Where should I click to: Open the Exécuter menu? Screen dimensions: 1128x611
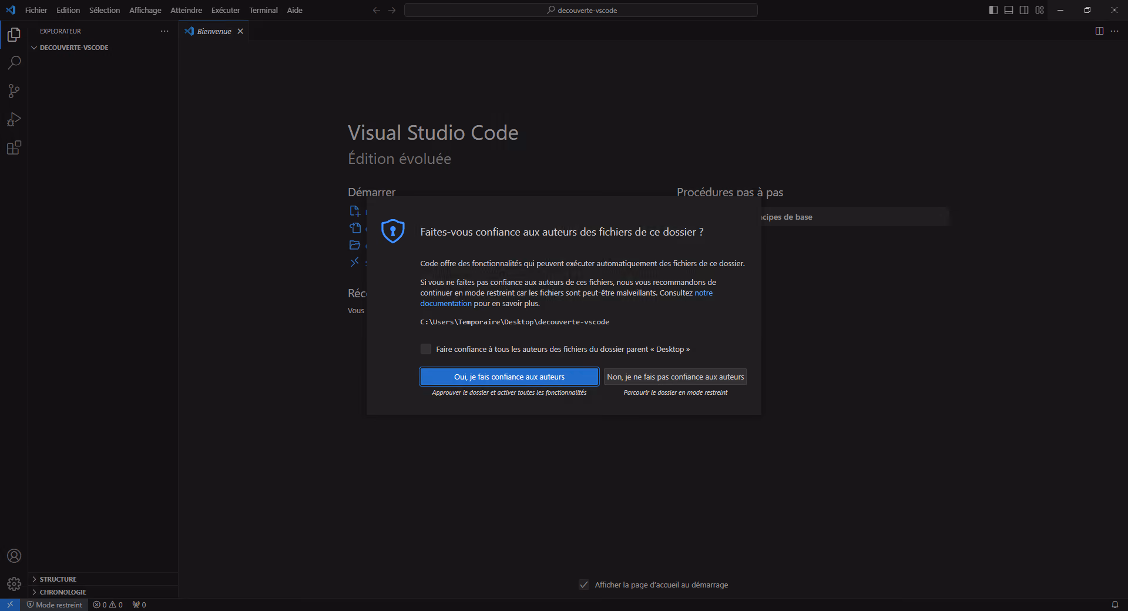[226, 10]
